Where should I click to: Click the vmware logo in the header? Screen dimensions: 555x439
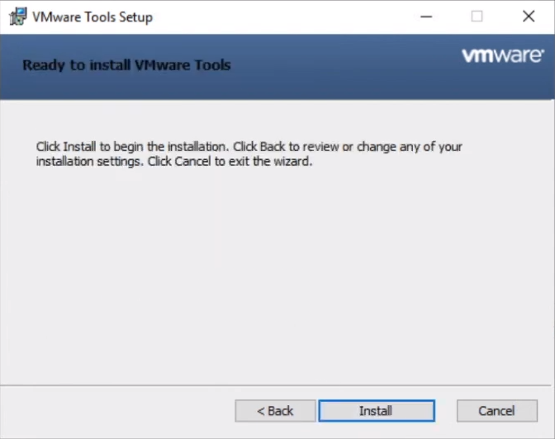point(502,56)
